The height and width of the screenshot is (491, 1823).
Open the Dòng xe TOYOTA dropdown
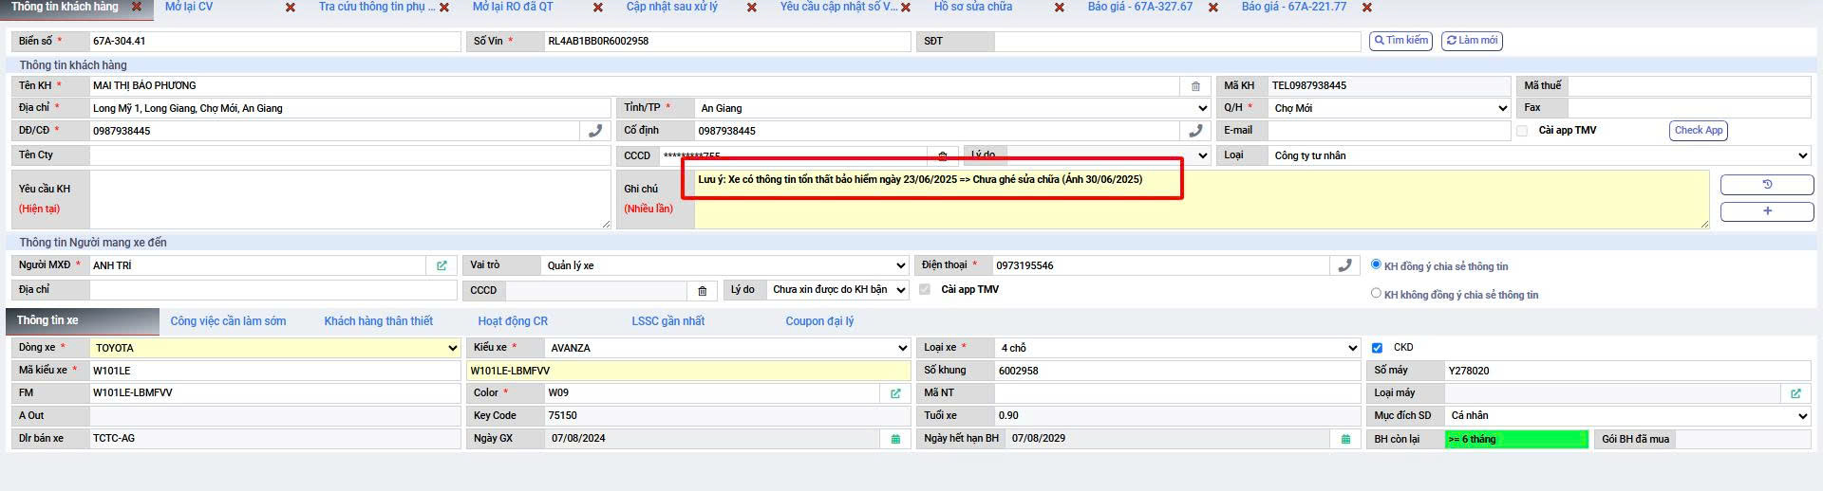click(x=452, y=348)
